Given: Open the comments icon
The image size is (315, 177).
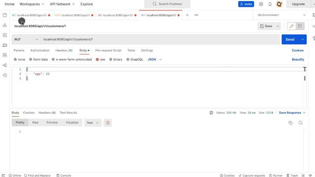Looking at the screenshot, I should coord(300,26).
